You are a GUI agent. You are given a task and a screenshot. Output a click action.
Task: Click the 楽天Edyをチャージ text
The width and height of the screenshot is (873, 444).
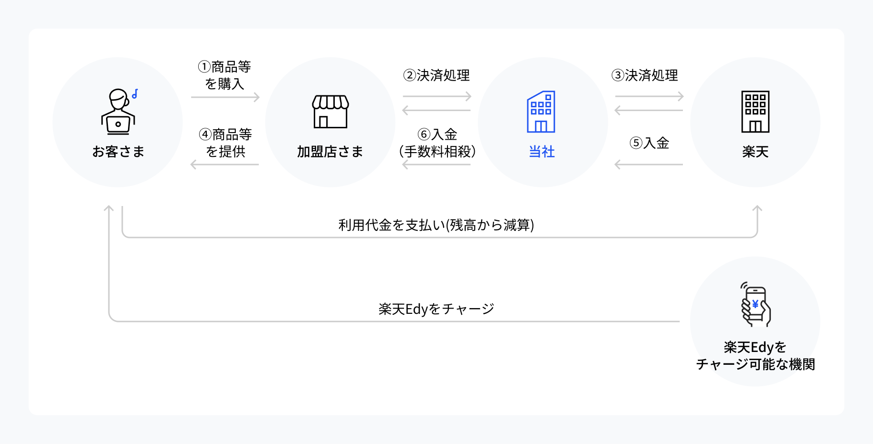click(x=436, y=309)
